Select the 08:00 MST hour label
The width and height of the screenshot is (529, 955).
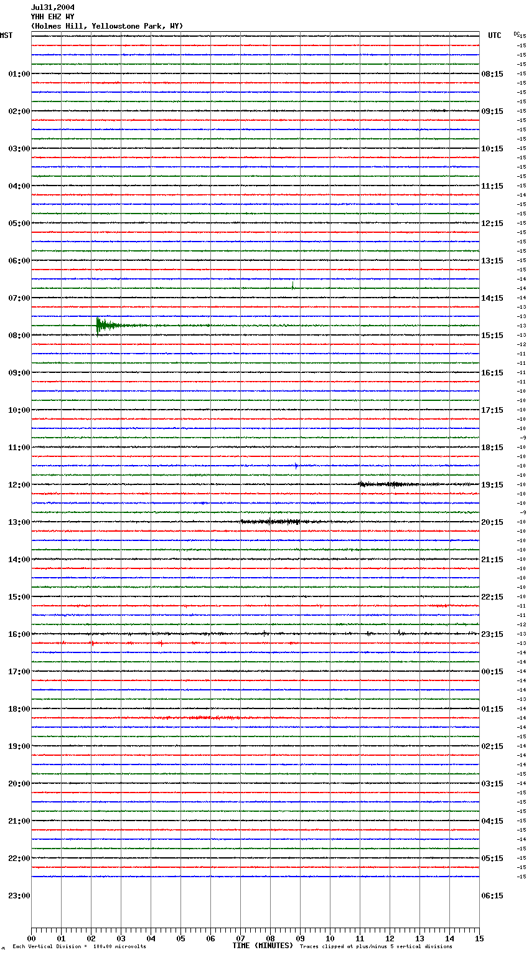(19, 336)
